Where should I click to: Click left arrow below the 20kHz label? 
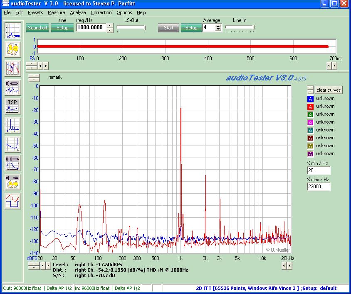[284, 266]
